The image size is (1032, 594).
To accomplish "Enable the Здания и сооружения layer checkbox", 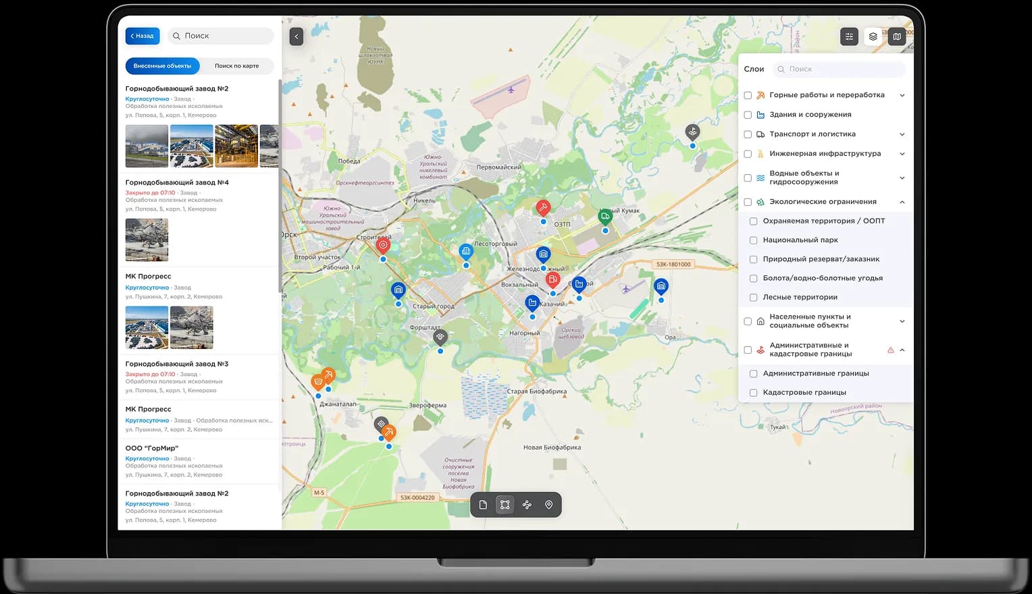I will coord(748,115).
